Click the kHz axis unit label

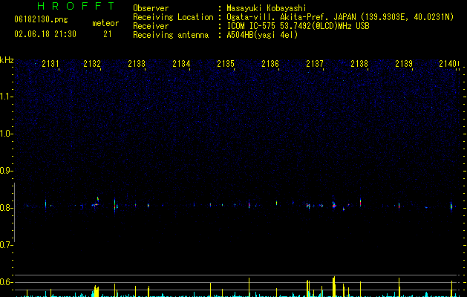(7, 60)
